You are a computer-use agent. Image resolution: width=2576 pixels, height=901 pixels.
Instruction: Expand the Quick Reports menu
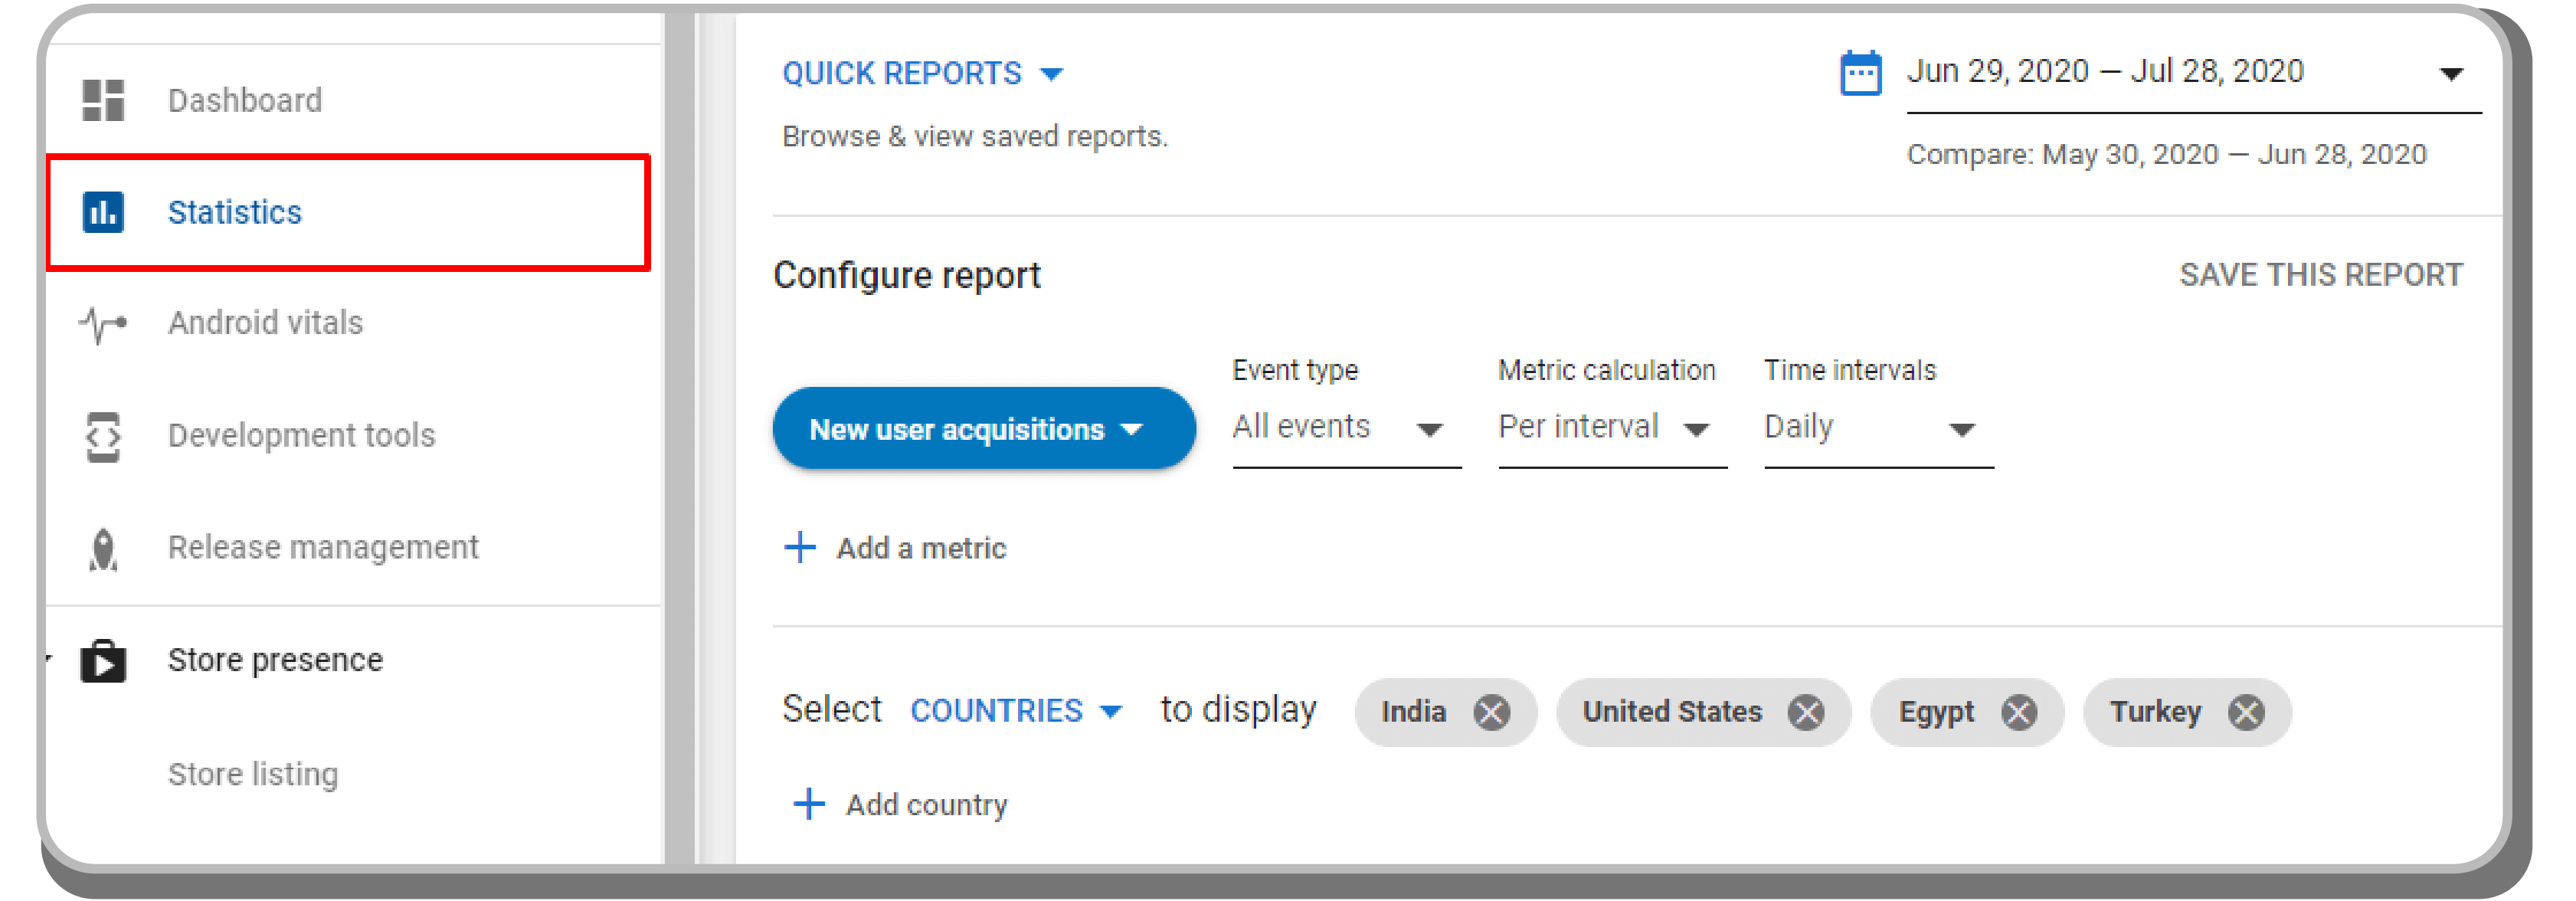click(922, 73)
